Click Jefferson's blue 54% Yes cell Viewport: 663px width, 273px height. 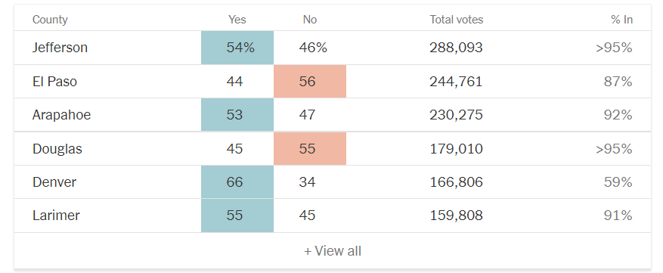(x=237, y=48)
